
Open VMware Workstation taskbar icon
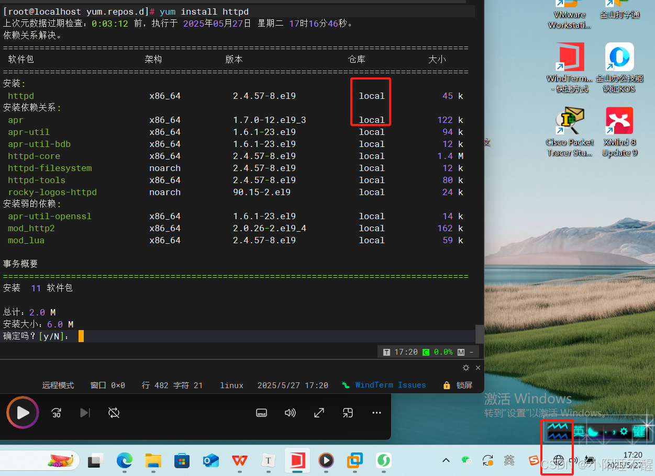(x=355, y=460)
